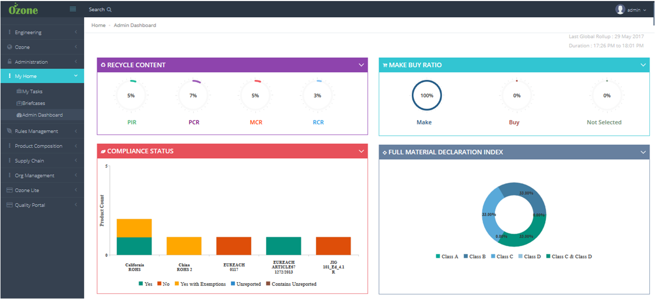Image resolution: width=655 pixels, height=299 pixels.
Task: Toggle the 'Yes' legend entry in Compliance chart
Action: [x=145, y=284]
